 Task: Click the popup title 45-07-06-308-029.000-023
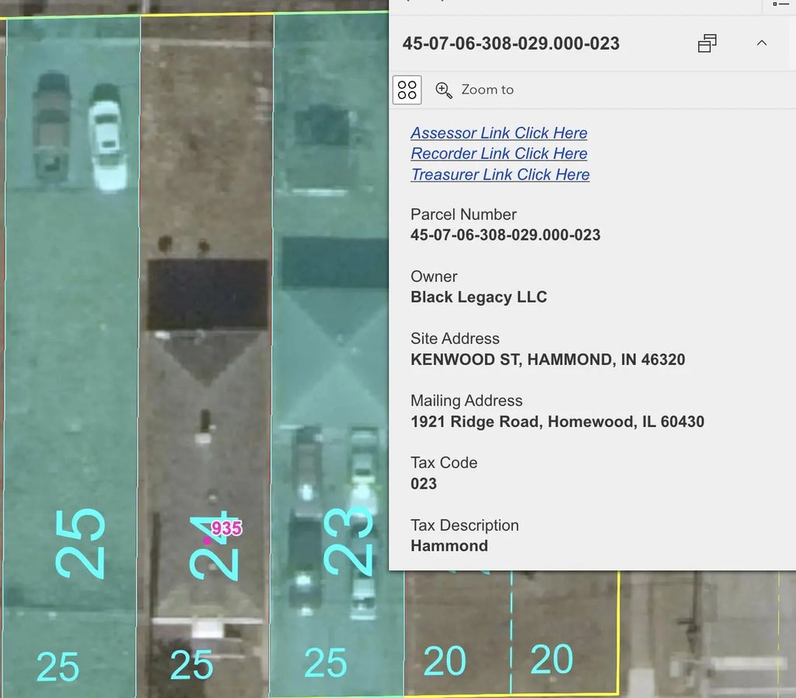coord(511,44)
